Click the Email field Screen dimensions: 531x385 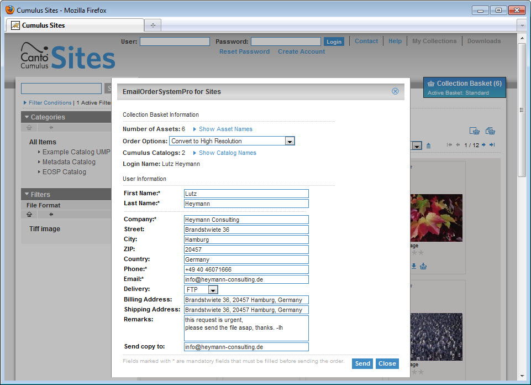click(x=246, y=279)
